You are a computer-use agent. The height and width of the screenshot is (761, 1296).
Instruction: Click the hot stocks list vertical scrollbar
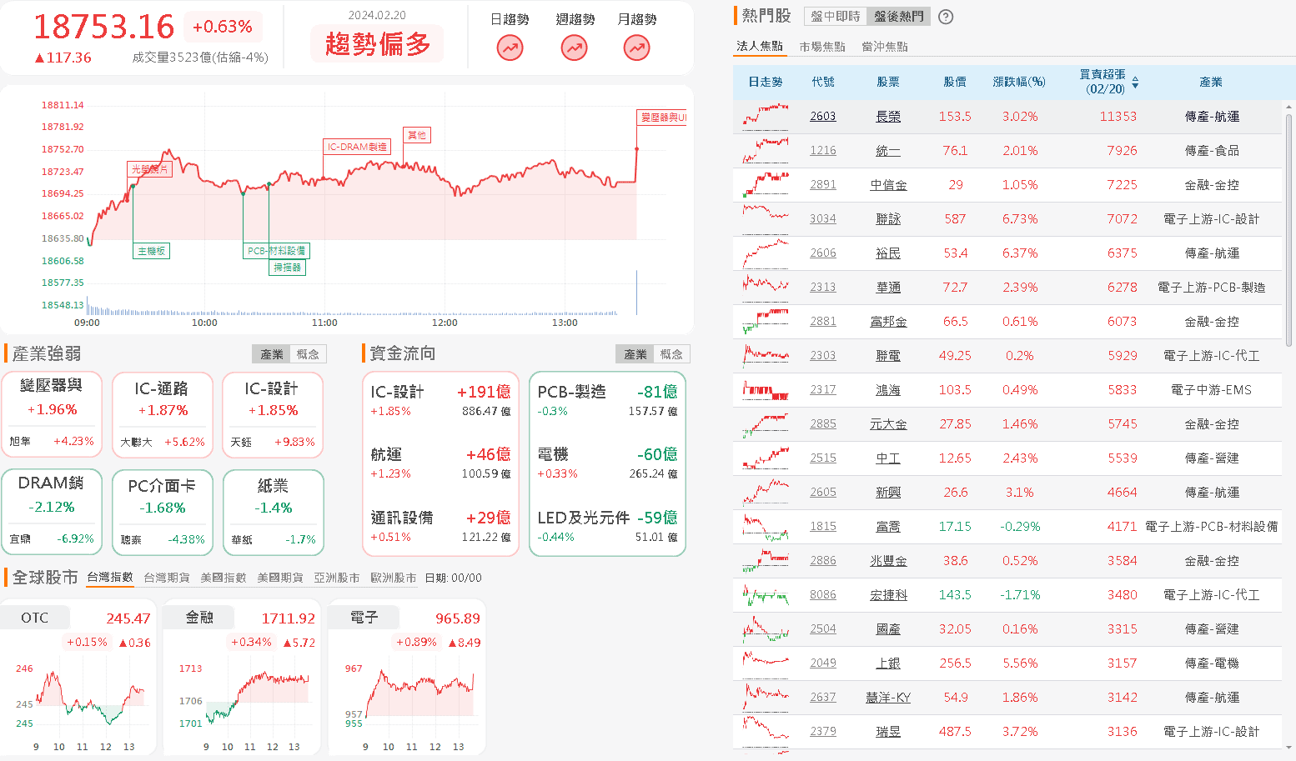pos(1289,230)
